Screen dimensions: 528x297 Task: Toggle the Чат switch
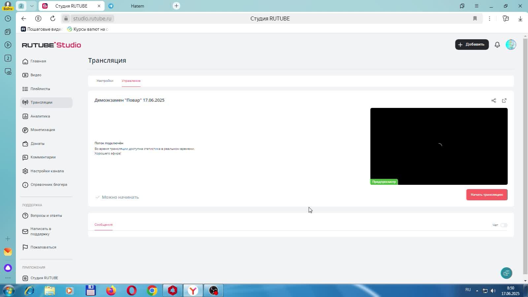point(504,225)
